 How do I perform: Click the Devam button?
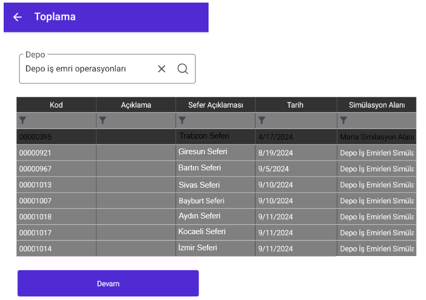[108, 283]
